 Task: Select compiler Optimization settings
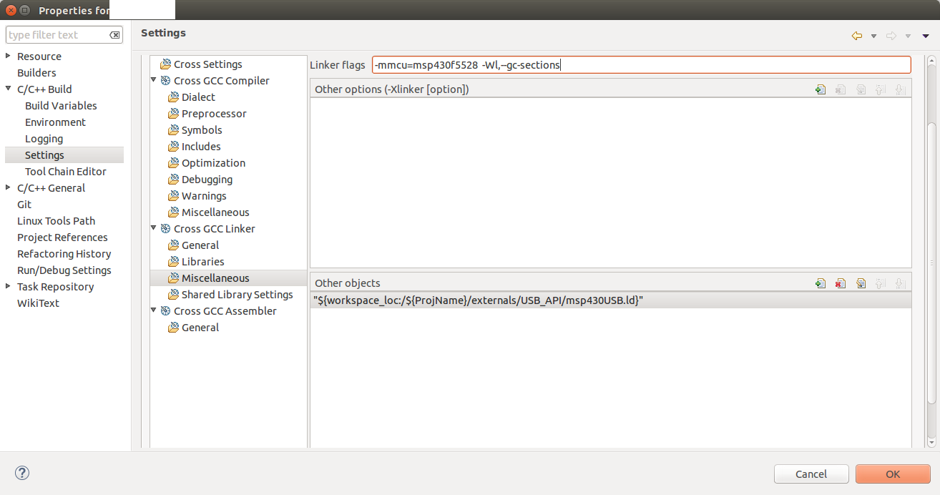pyautogui.click(x=213, y=163)
